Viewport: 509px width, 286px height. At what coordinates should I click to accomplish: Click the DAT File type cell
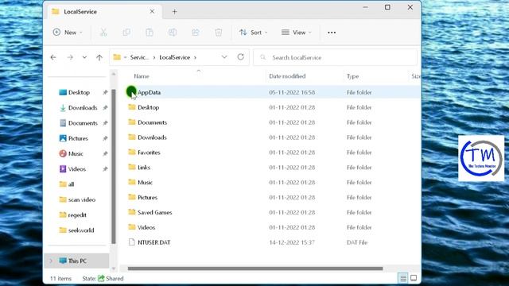pyautogui.click(x=357, y=242)
